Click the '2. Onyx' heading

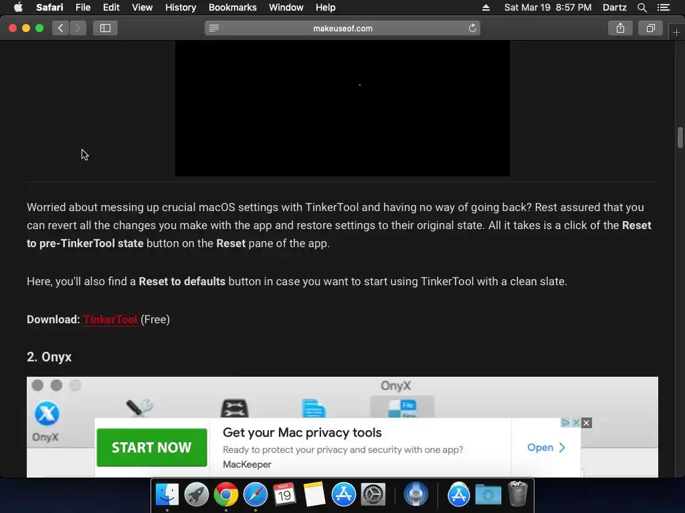49,357
